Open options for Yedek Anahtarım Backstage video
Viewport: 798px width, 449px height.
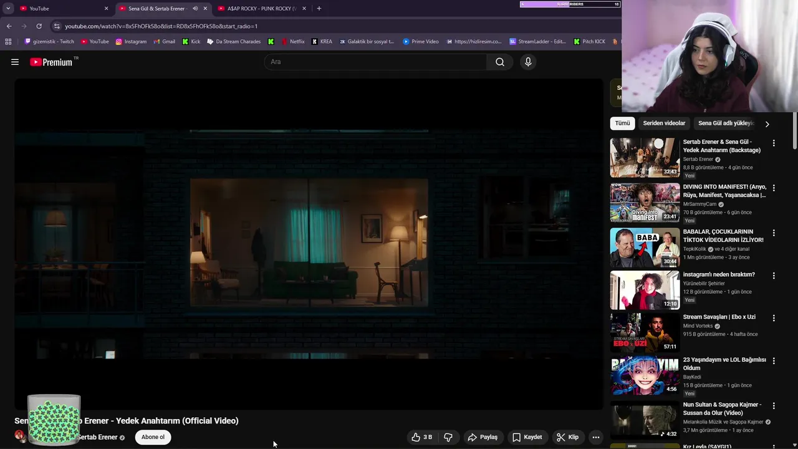pos(774,143)
